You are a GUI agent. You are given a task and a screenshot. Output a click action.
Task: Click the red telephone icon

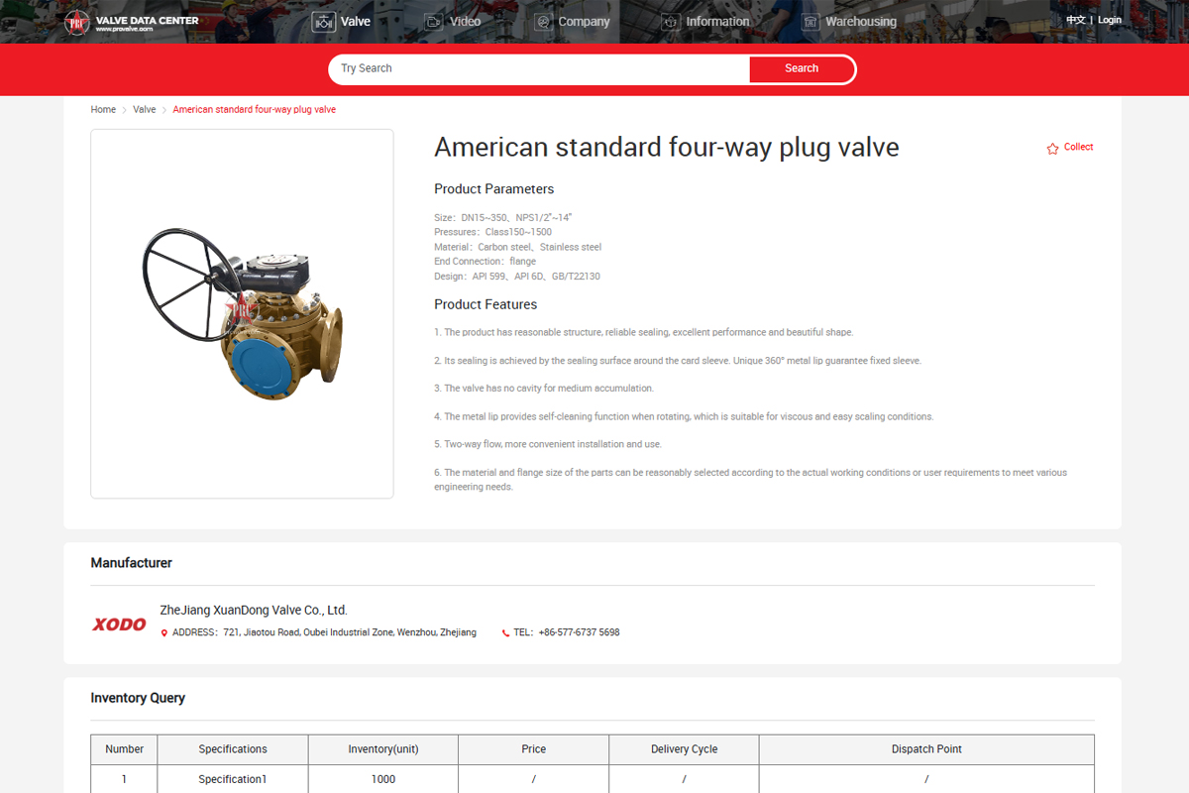click(x=505, y=633)
